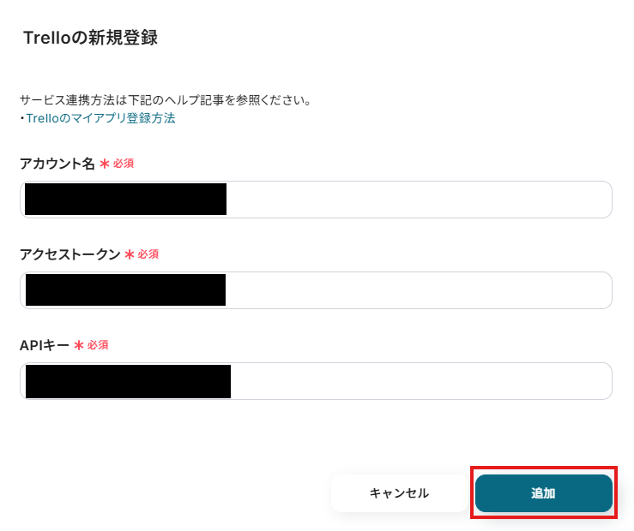Click the APIキー label text
Screen dimensions: 634x531
tap(45, 344)
